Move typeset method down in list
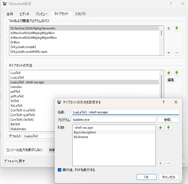The width and height of the screenshot is (188, 184). pos(177,73)
